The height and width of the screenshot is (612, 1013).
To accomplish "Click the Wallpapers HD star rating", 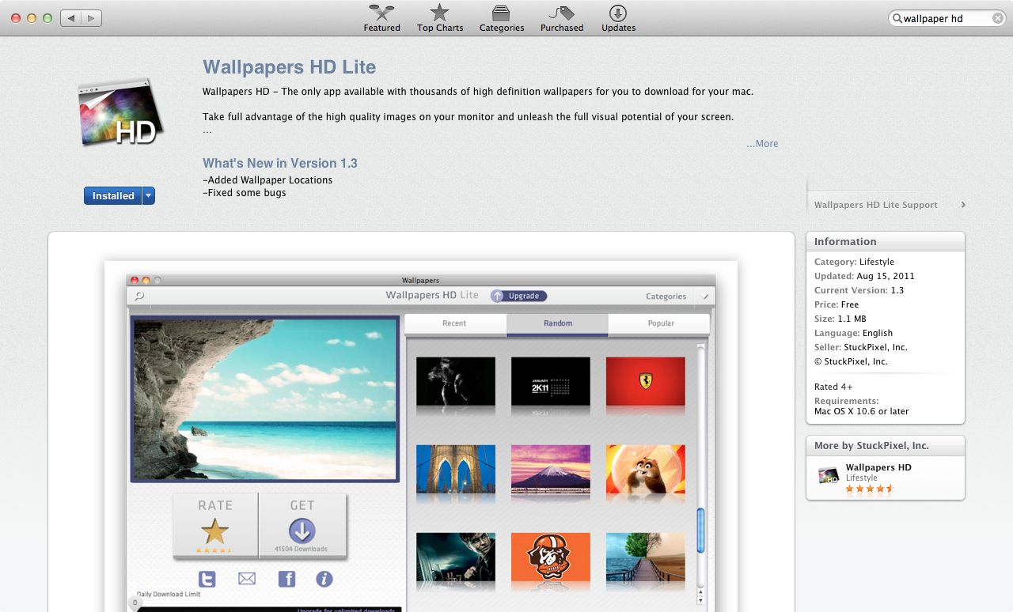I will pos(870,489).
